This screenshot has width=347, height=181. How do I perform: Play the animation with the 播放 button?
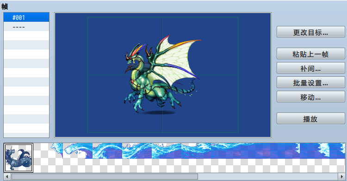coord(310,119)
